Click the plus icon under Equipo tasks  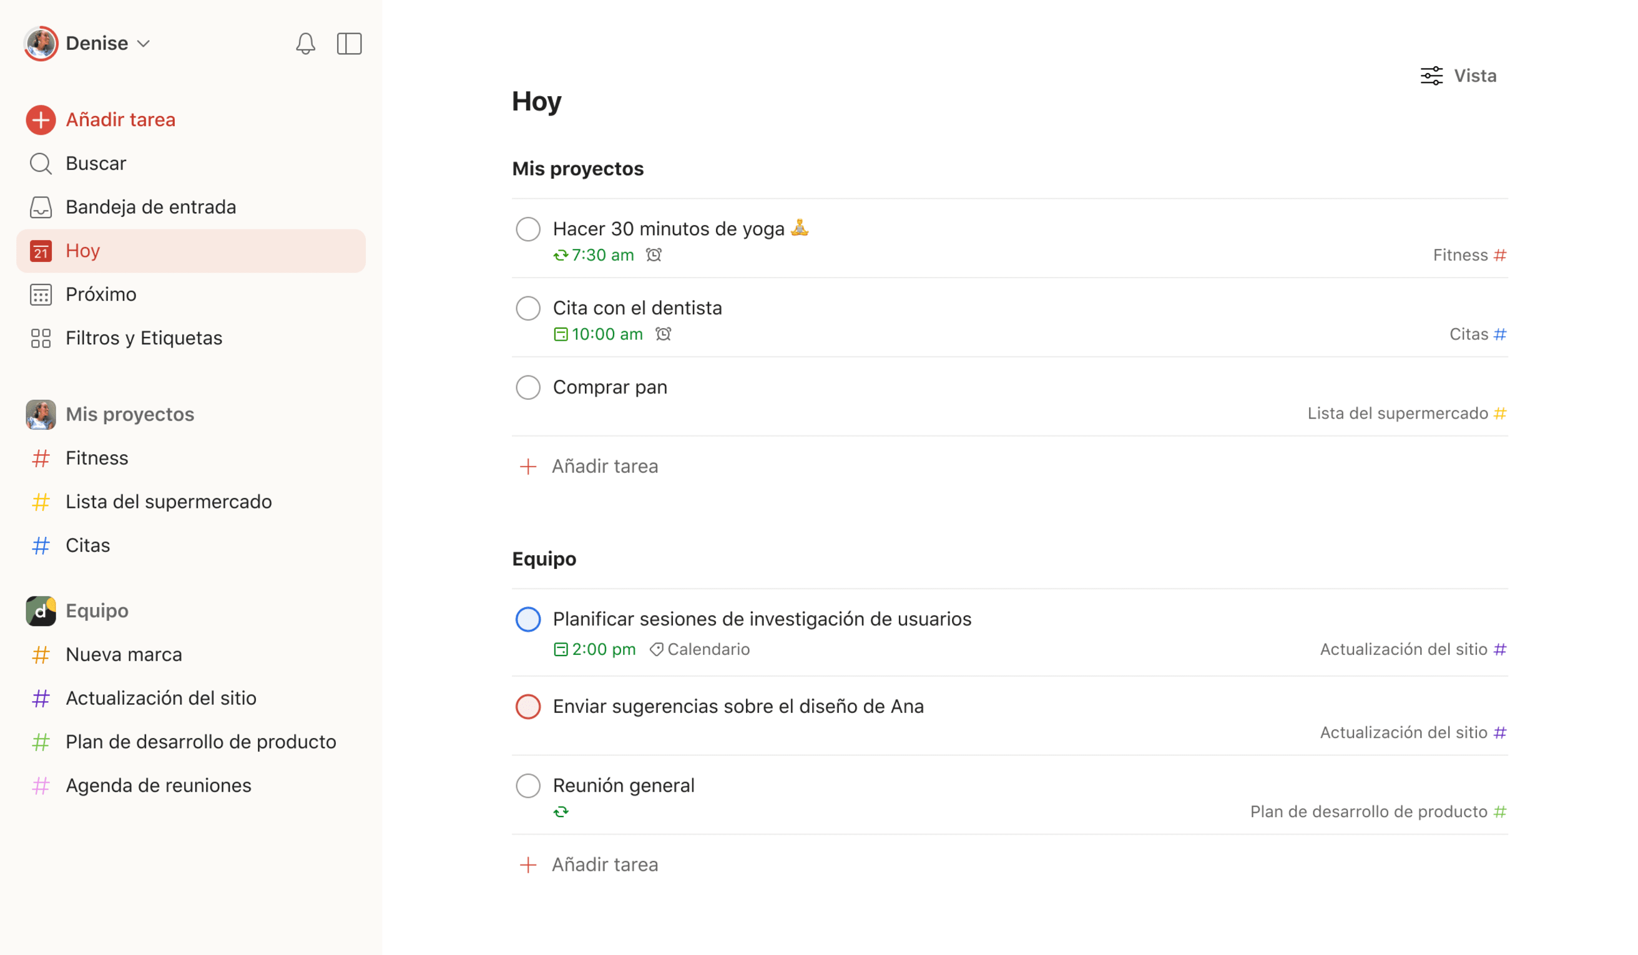pos(528,865)
